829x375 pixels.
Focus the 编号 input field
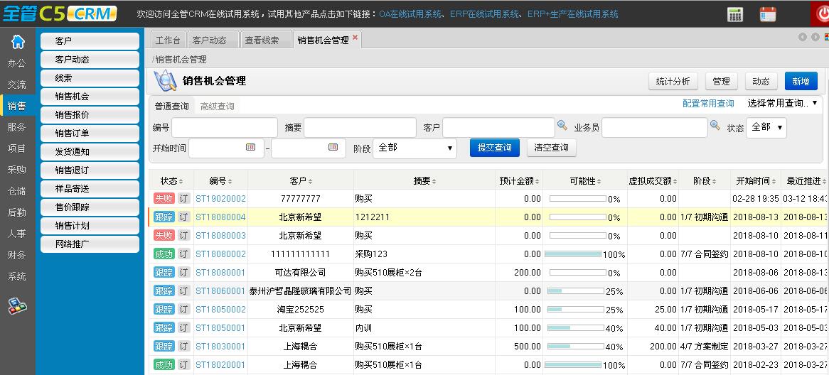click(225, 127)
